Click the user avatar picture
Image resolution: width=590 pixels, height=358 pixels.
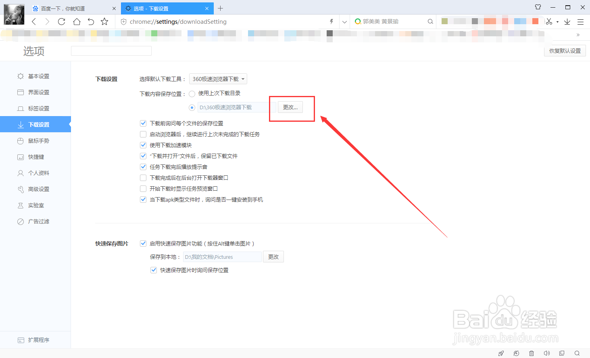coord(14,15)
